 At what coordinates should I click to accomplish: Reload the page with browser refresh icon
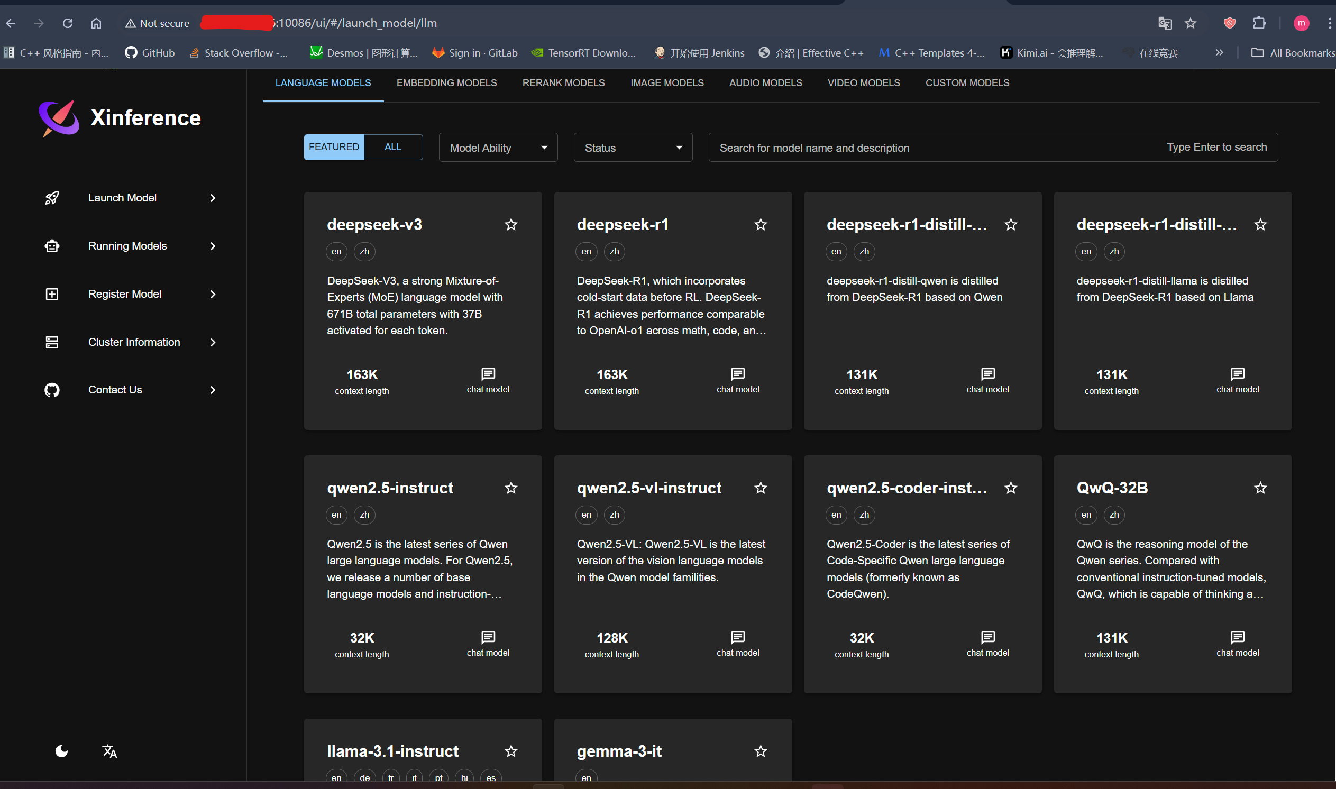point(68,23)
